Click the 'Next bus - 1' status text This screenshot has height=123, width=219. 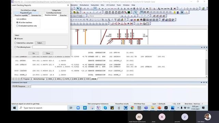coord(198,104)
